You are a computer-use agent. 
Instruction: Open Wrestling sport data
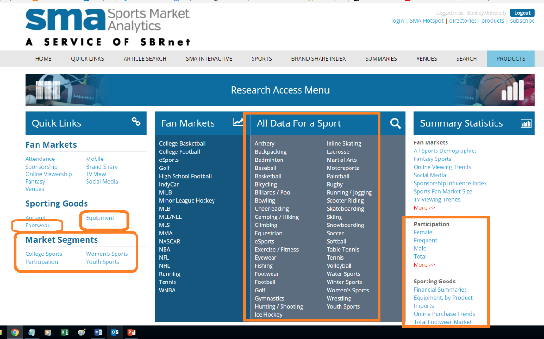(x=339, y=299)
